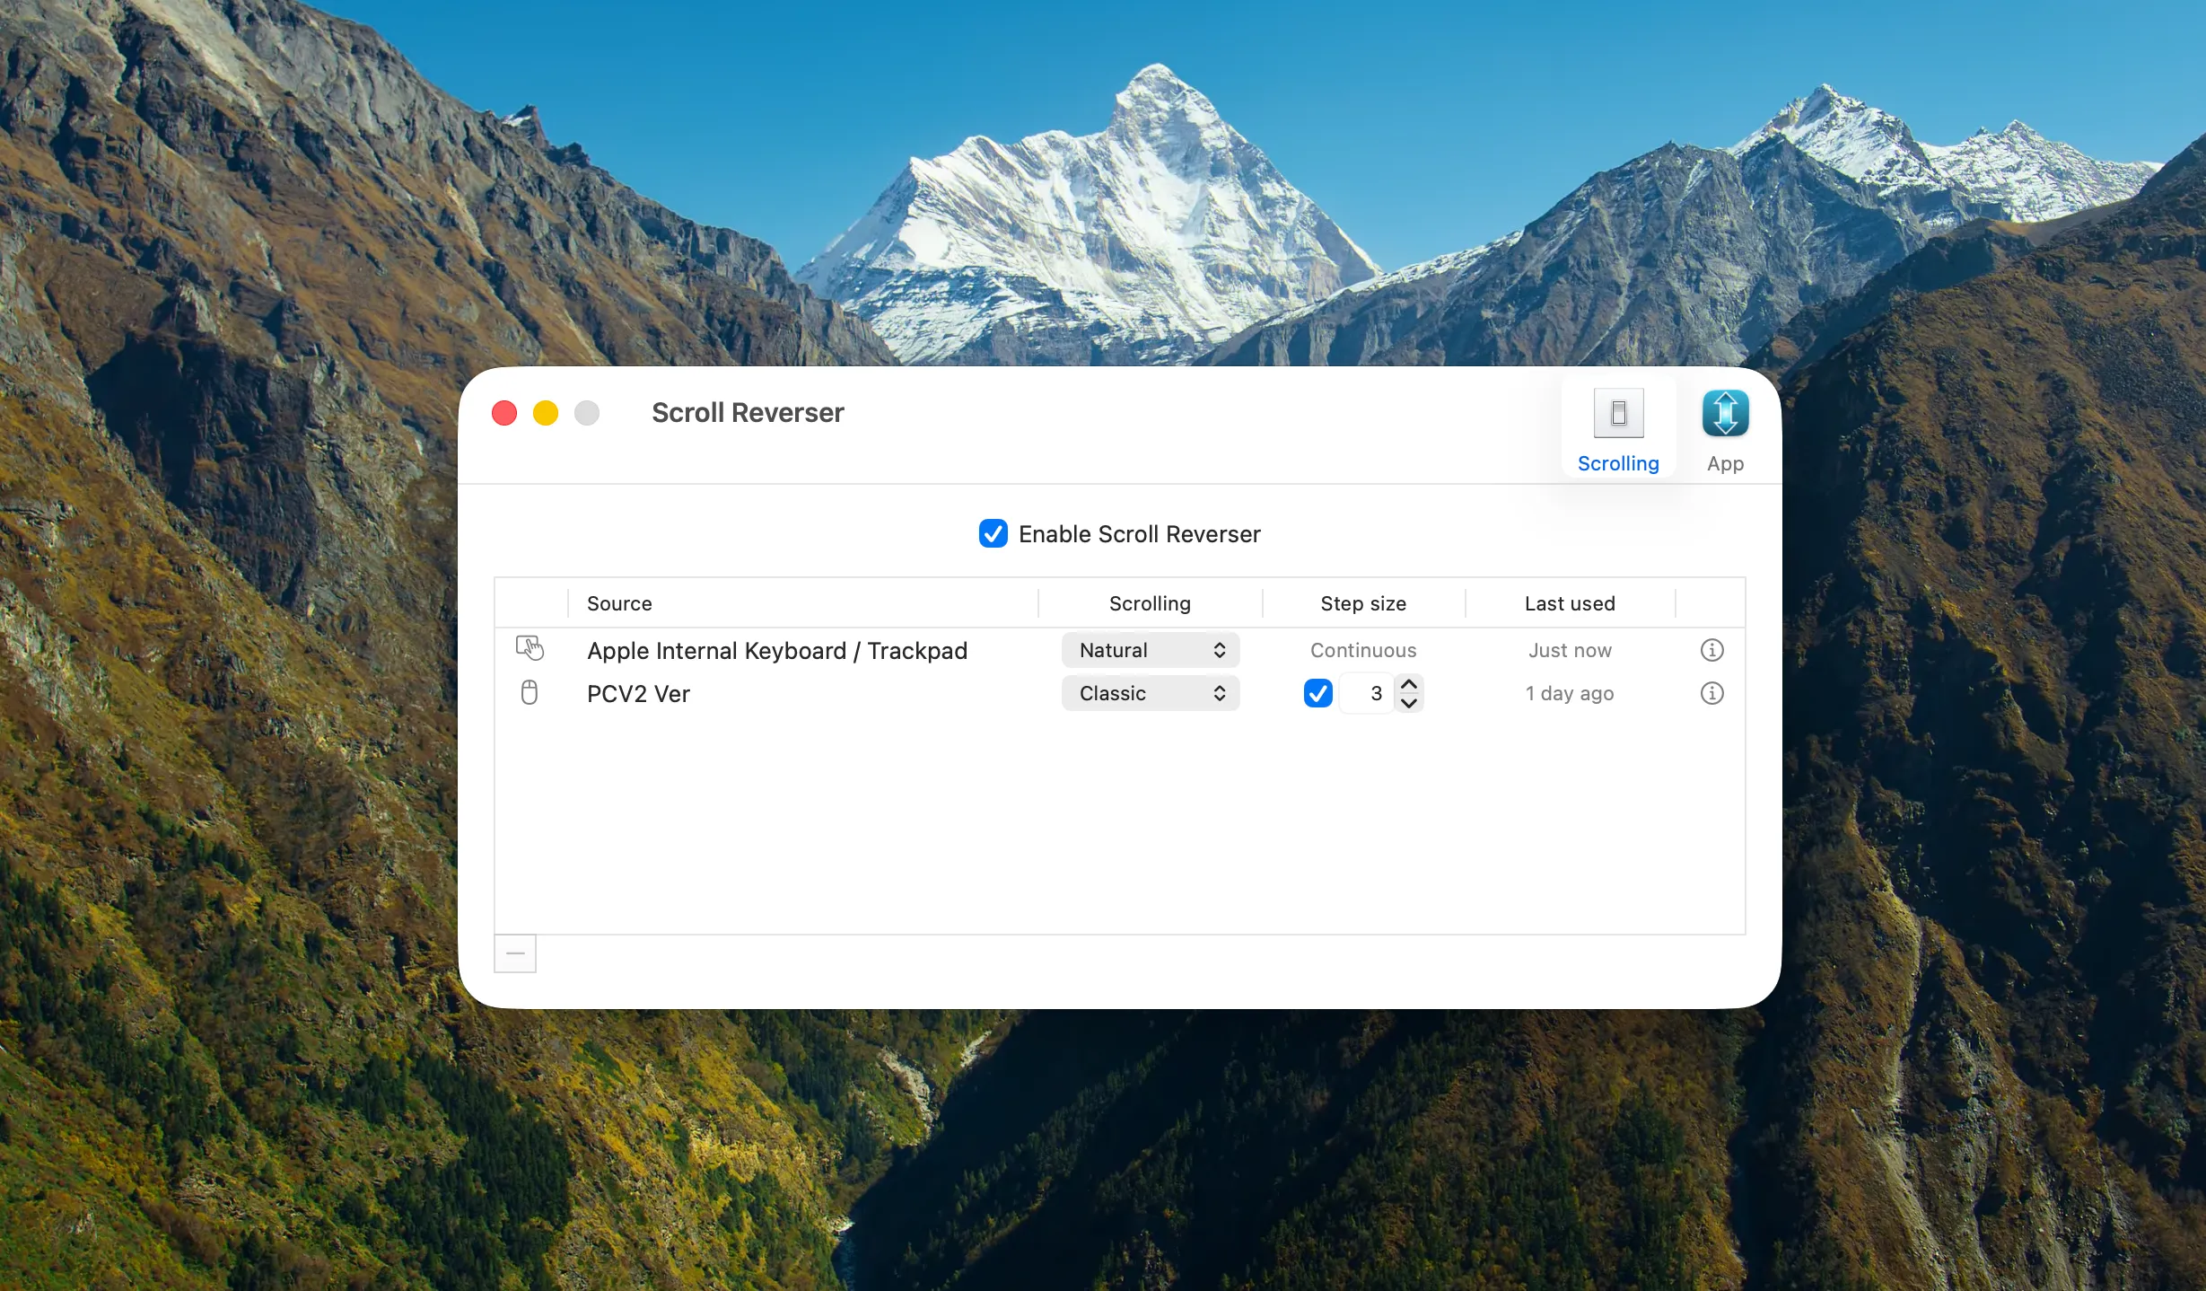Open Classic scrolling dropdown for PCV2 Ver
This screenshot has height=1291, width=2206.
click(1150, 693)
